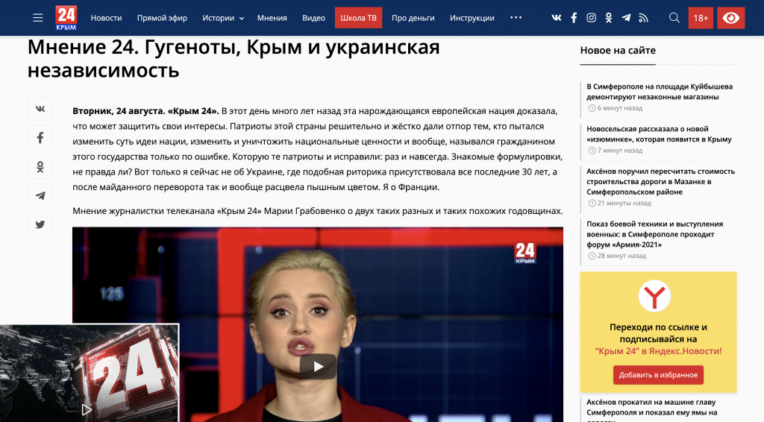Open site search magnifier

[x=674, y=18]
